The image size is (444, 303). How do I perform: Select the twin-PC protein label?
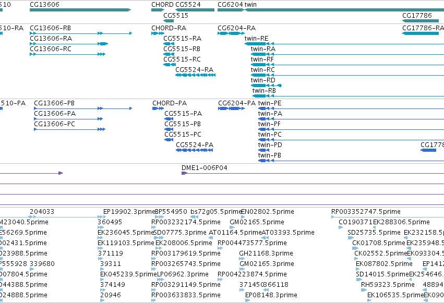(270, 135)
